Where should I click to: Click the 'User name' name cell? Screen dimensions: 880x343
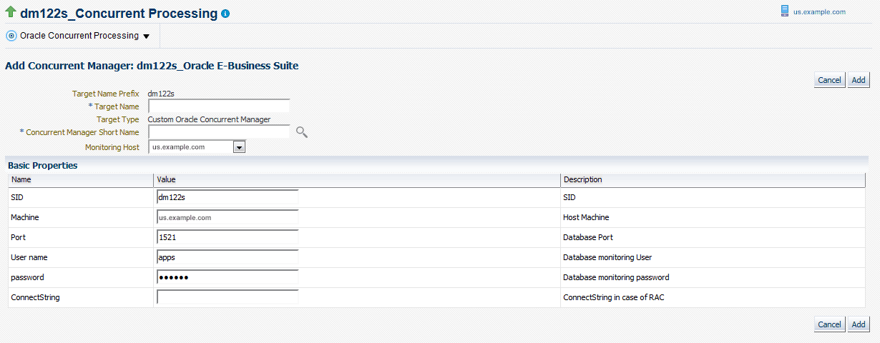[80, 257]
